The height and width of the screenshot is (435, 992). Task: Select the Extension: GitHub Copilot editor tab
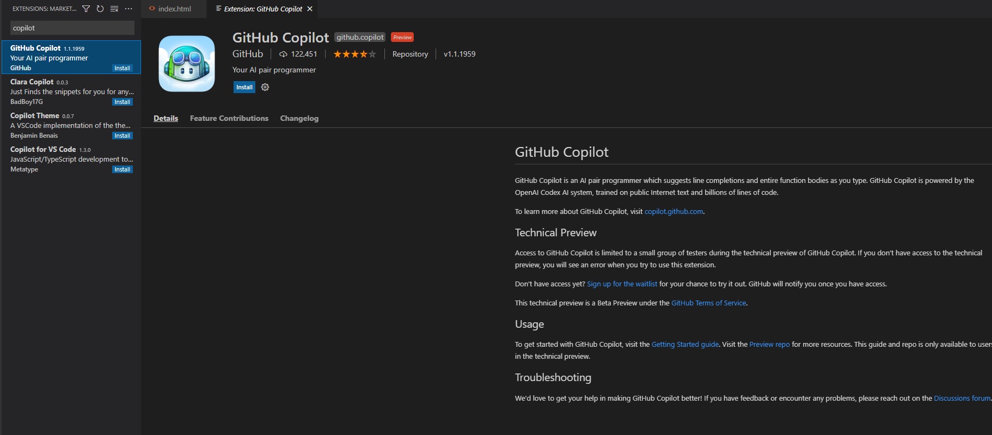tap(263, 9)
